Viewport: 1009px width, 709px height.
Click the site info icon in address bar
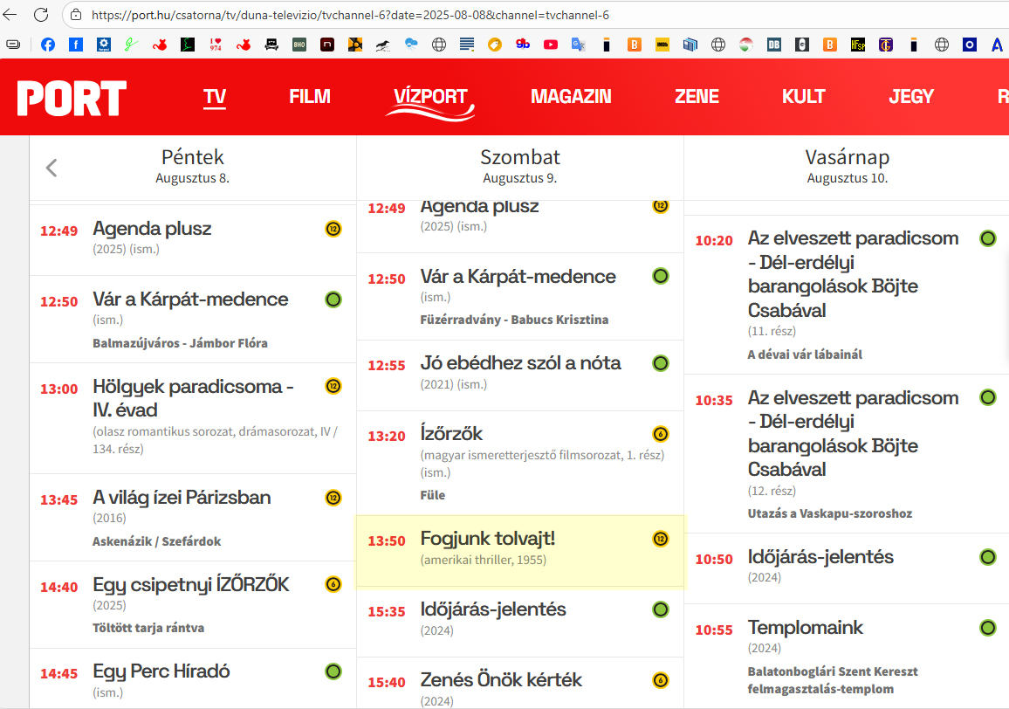(76, 15)
